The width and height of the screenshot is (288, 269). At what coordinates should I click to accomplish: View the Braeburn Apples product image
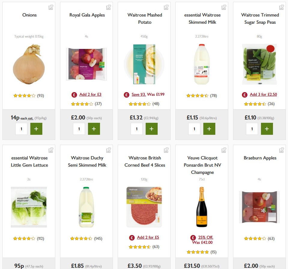click(x=259, y=207)
